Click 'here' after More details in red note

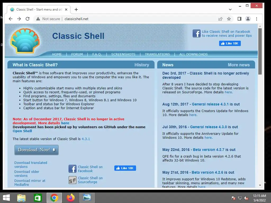tap(65, 123)
